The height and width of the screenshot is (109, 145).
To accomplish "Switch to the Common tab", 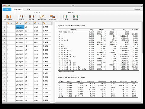I will tap(18, 9).
